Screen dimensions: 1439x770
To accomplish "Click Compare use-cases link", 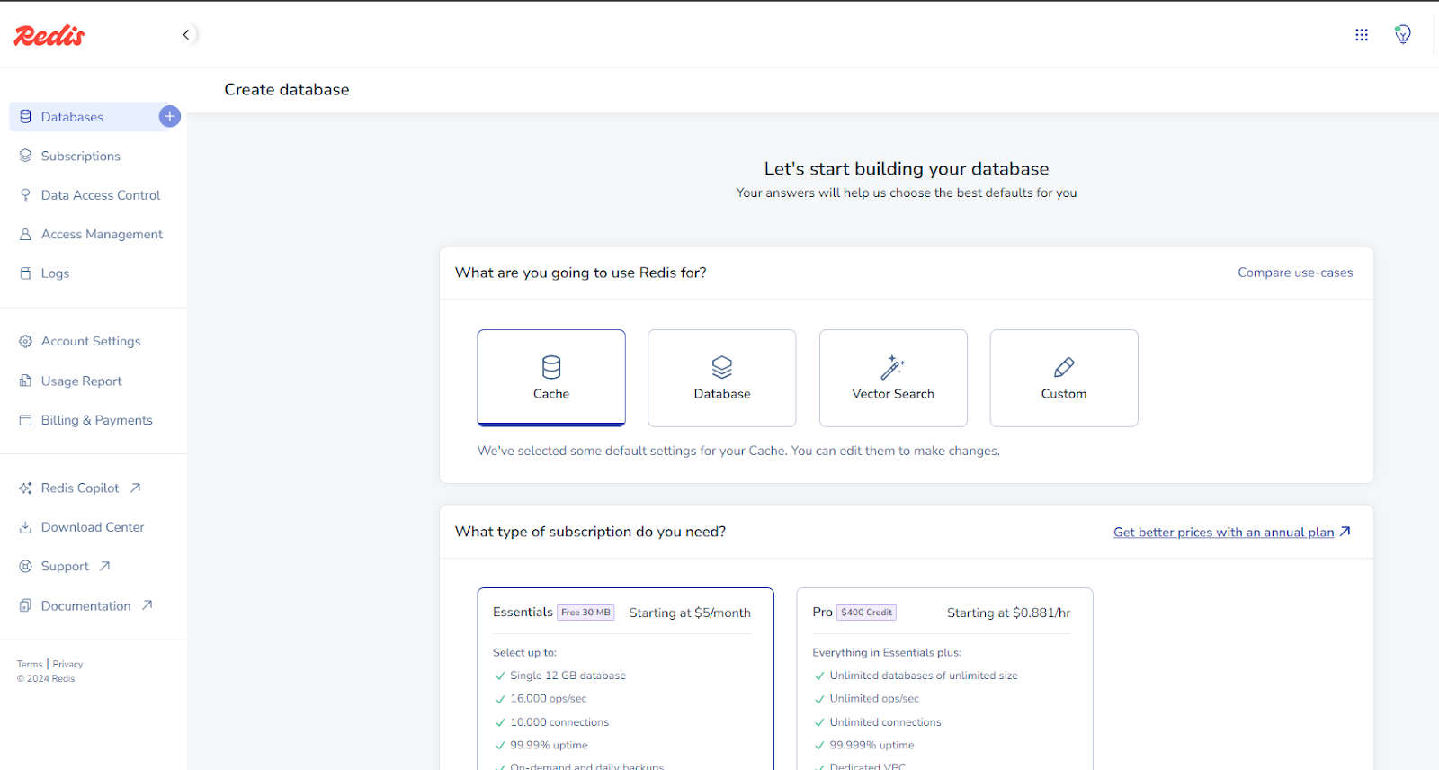I will pyautogui.click(x=1295, y=273).
